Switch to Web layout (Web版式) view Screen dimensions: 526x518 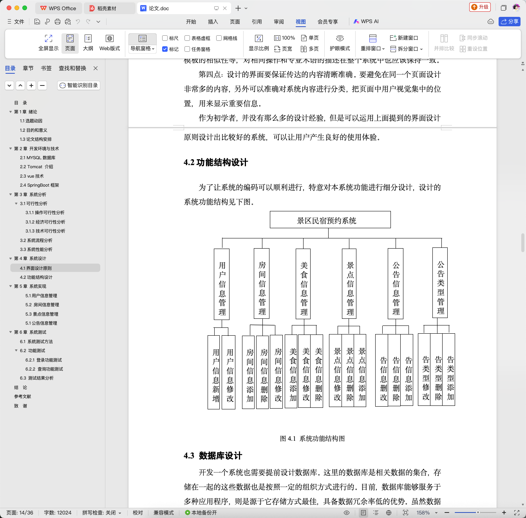(x=110, y=43)
